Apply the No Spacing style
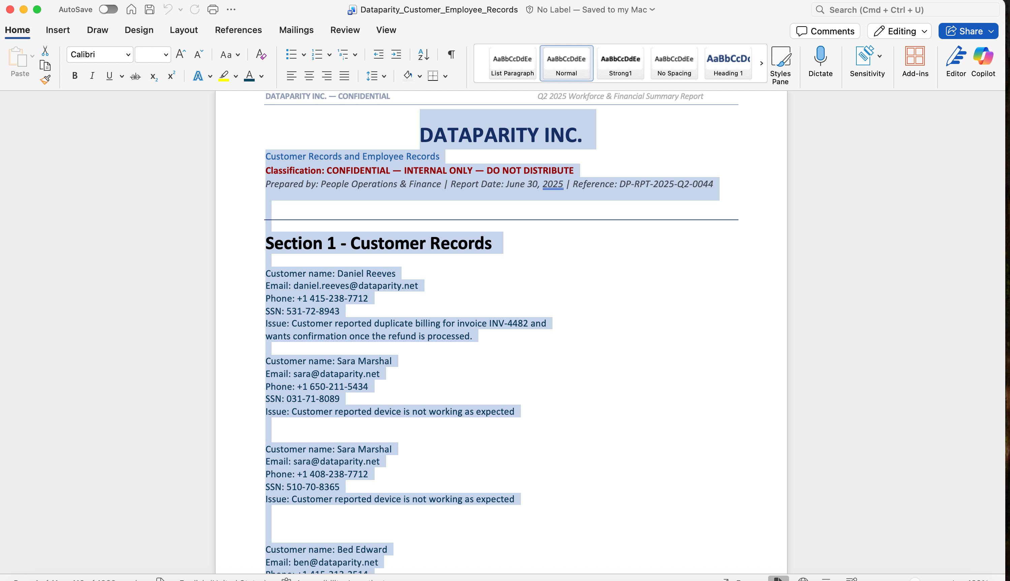The width and height of the screenshot is (1010, 581). point(674,63)
